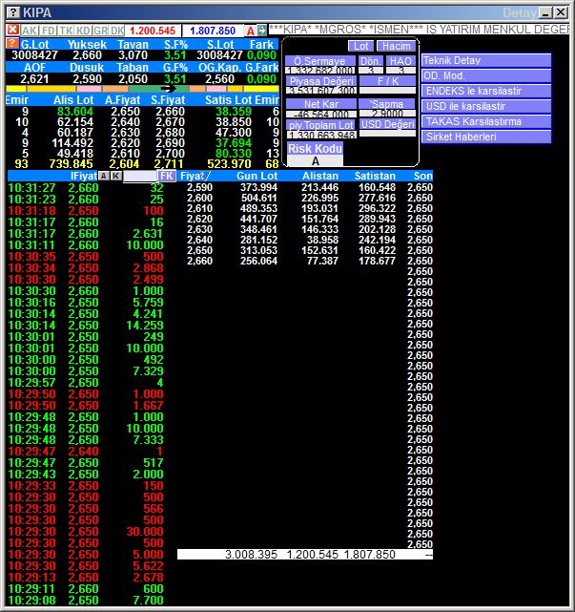Toggle the Hacim view button
The height and width of the screenshot is (612, 575).
(394, 46)
